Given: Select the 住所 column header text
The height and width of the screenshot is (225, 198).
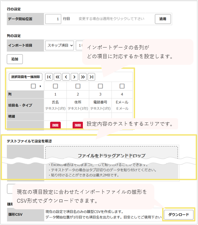Looking at the screenshot, I should click(x=78, y=102).
